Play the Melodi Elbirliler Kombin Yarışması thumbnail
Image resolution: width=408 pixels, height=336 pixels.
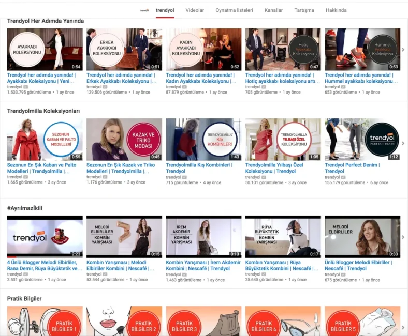pyautogui.click(x=124, y=236)
